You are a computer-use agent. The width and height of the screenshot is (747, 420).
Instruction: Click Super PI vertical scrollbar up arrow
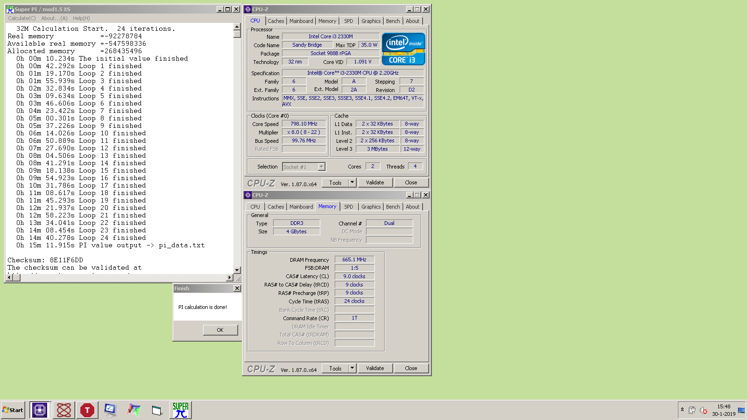237,27
